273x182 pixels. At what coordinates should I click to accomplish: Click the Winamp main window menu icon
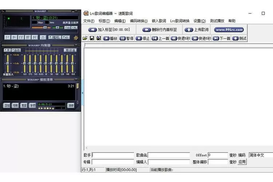pyautogui.click(x=3, y=11)
